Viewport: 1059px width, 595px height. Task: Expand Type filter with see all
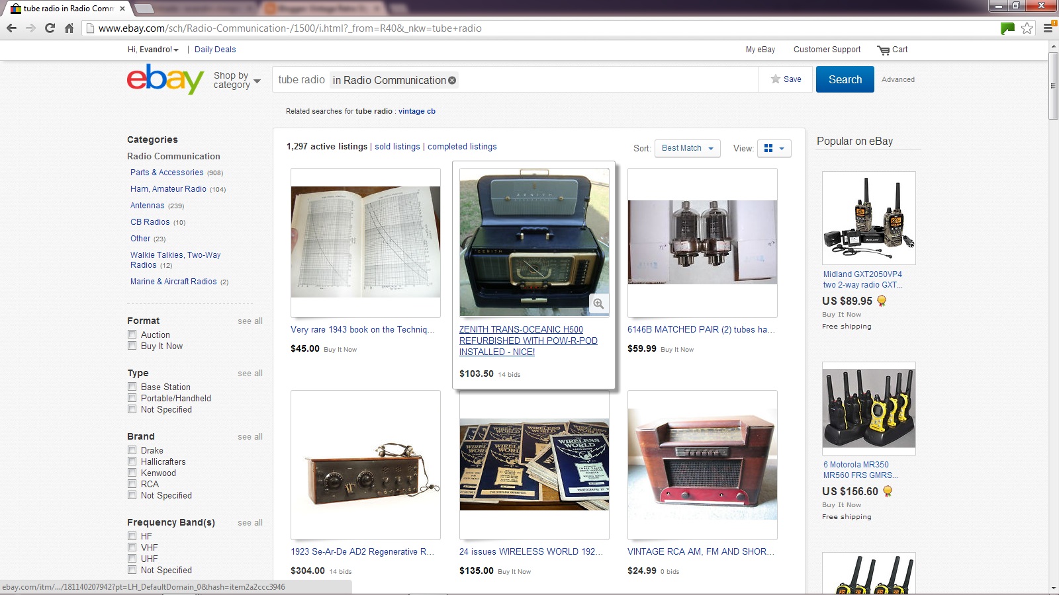tap(250, 374)
